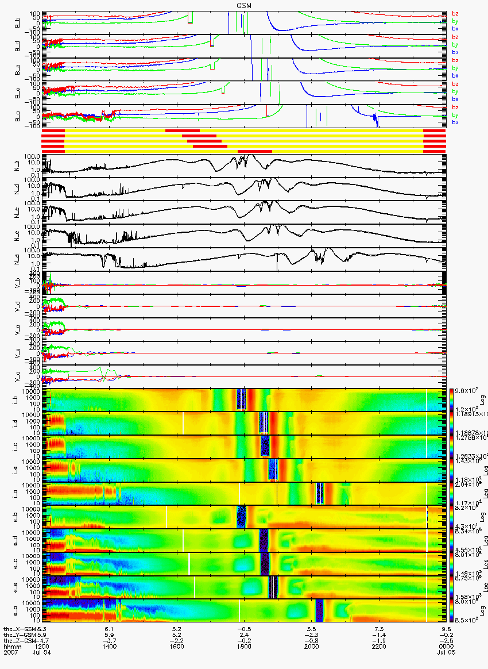488x669 pixels.
Task: Click the 1400 time tick label
Action: coord(109,647)
